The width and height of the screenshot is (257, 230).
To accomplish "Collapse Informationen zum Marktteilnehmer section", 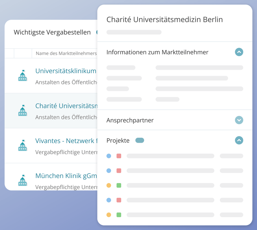I will point(239,52).
